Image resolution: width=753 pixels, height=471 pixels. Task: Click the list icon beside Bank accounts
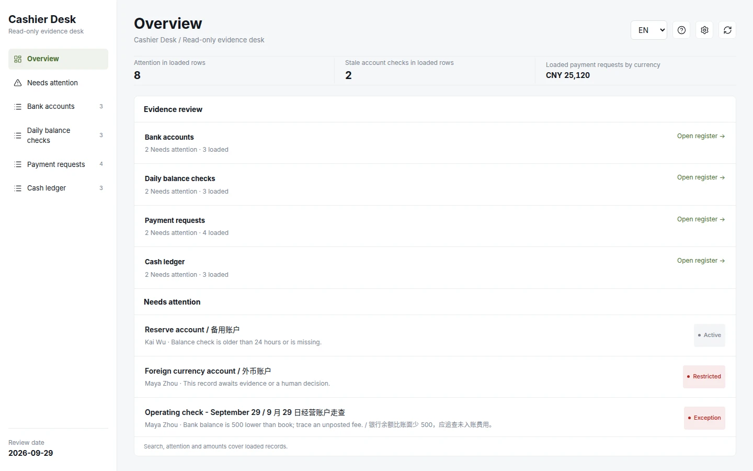(x=18, y=107)
